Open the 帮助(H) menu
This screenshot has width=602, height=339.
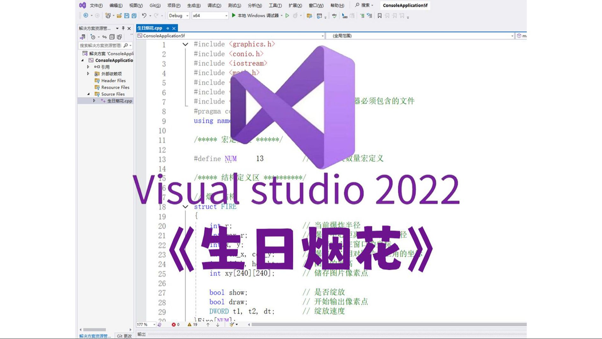337,5
